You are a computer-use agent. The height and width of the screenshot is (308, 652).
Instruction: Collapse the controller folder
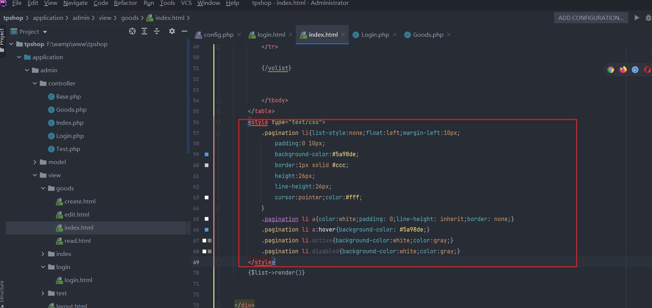pyautogui.click(x=35, y=83)
